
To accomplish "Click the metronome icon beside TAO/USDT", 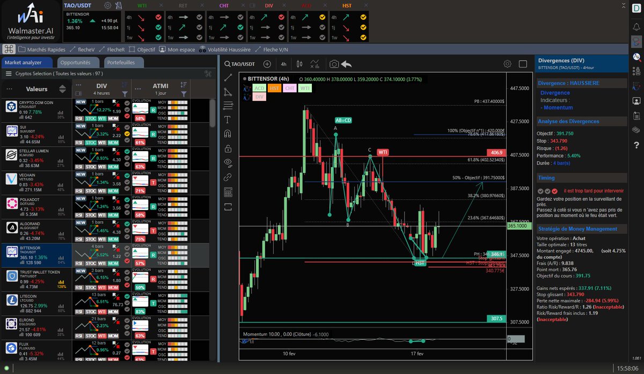I will coord(119,5).
